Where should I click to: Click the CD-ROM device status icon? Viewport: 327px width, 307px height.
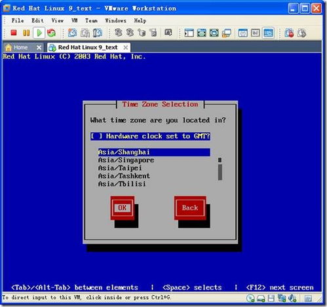coord(250,298)
